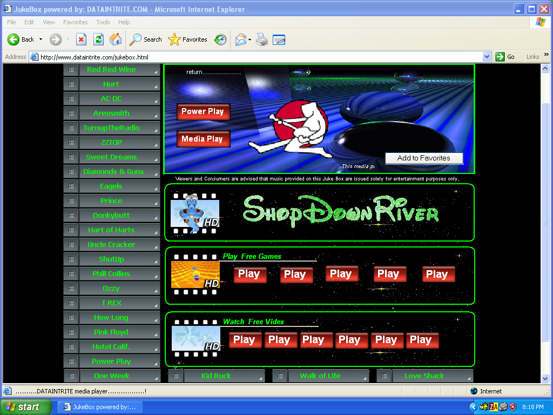Screen dimensions: 553x415
Task: Click the Mail envelope icon
Action: point(240,39)
